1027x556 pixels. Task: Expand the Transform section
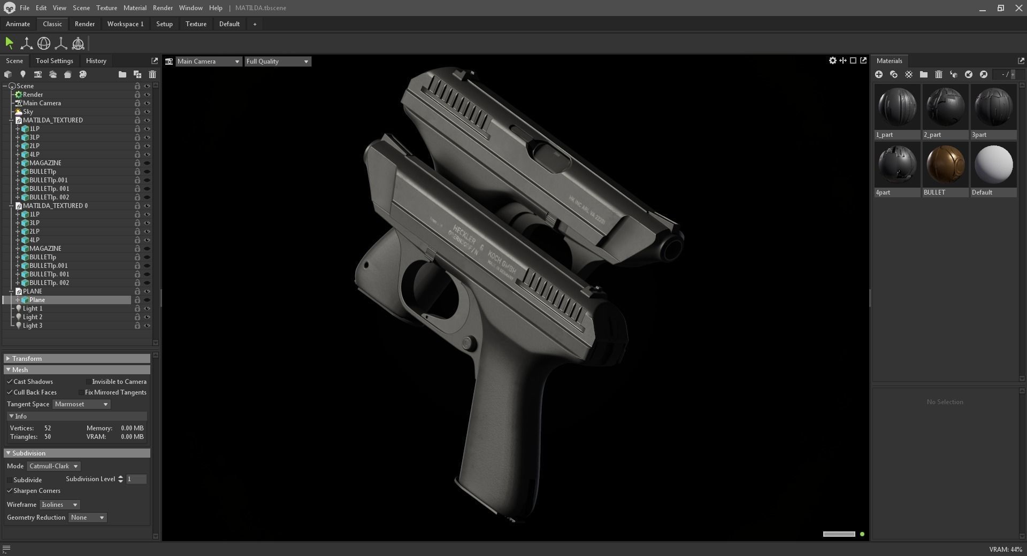pyautogui.click(x=77, y=359)
